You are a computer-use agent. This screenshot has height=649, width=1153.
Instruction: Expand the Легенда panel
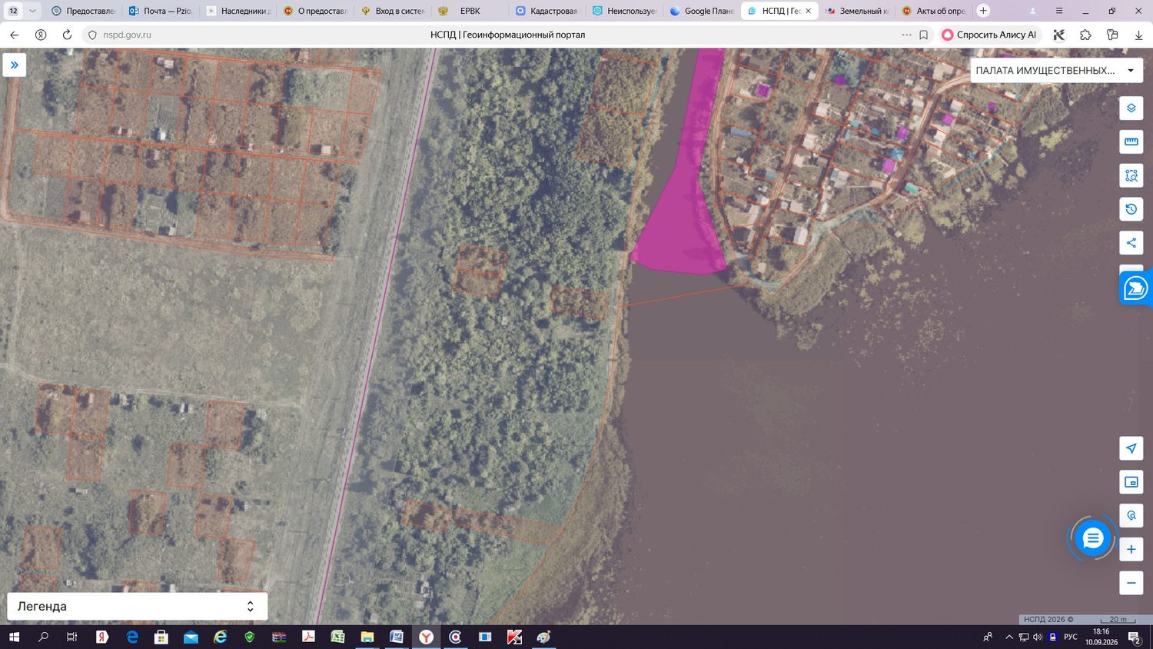[x=138, y=606]
